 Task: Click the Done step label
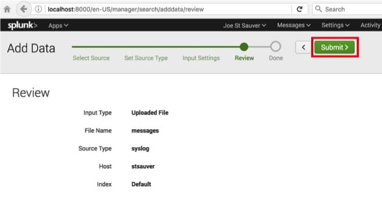tap(276, 58)
